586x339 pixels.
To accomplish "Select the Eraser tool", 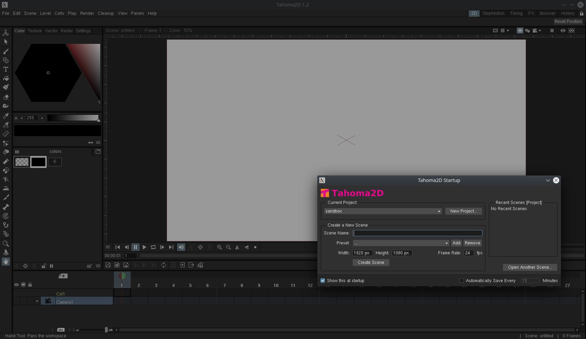I will click(6, 97).
